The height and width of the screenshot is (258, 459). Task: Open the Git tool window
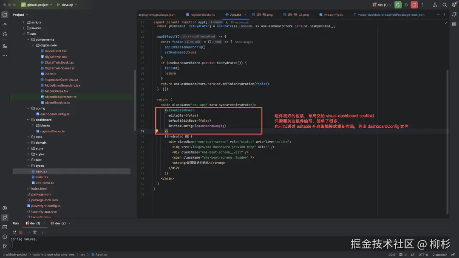click(x=5, y=246)
